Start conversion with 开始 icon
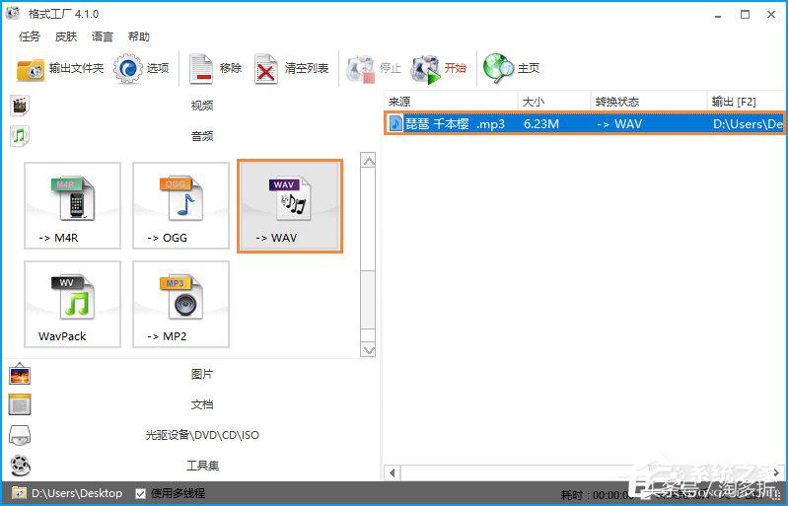This screenshot has height=506, width=788. (x=425, y=69)
